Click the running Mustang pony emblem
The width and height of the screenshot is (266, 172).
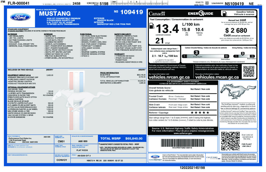238,92
